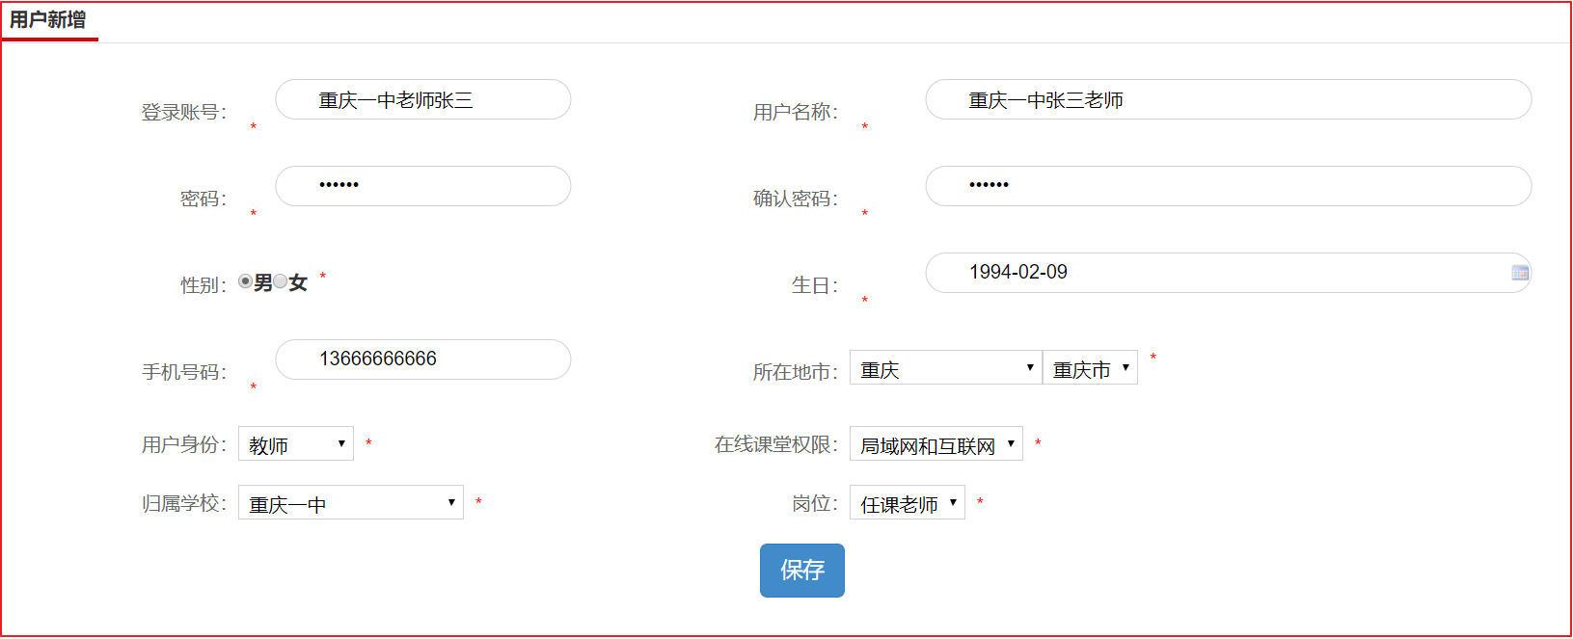Click the 所在地市 label

(796, 372)
